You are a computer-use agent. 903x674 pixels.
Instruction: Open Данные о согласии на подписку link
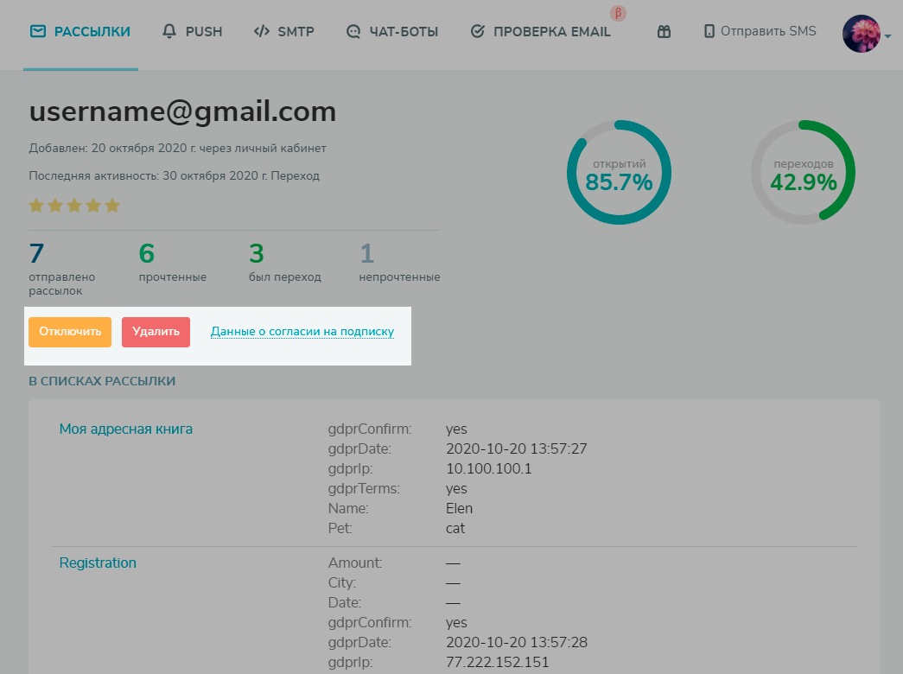[302, 332]
